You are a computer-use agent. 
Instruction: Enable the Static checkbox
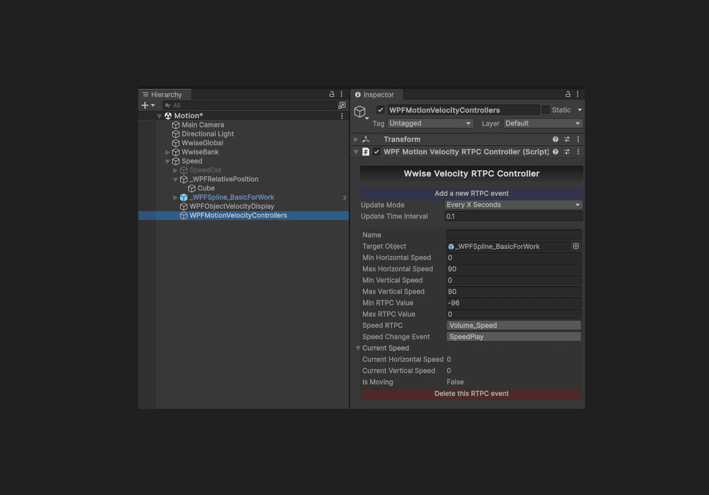click(x=546, y=110)
